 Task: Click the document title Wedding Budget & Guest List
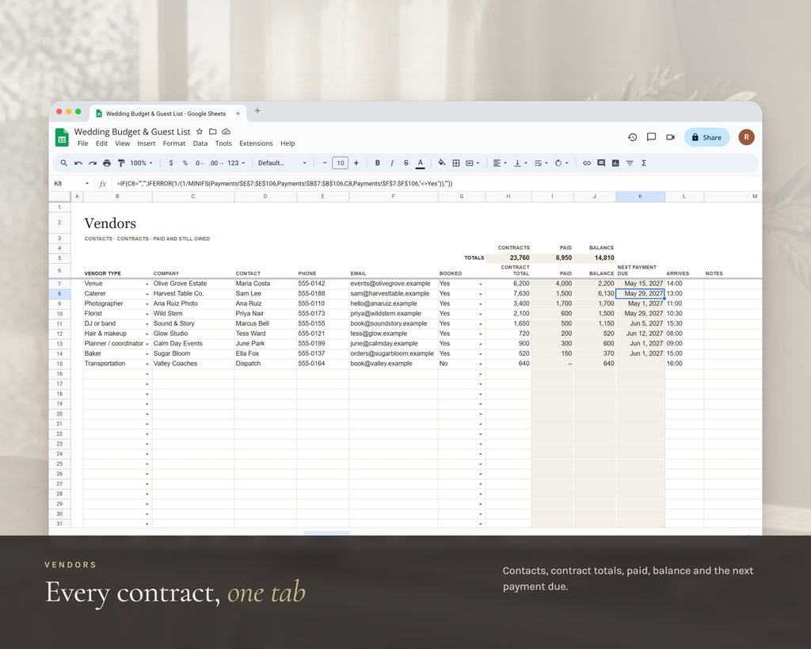(132, 132)
